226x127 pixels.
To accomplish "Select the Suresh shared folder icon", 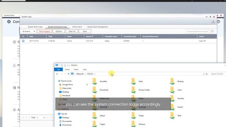I will tap(172, 107).
